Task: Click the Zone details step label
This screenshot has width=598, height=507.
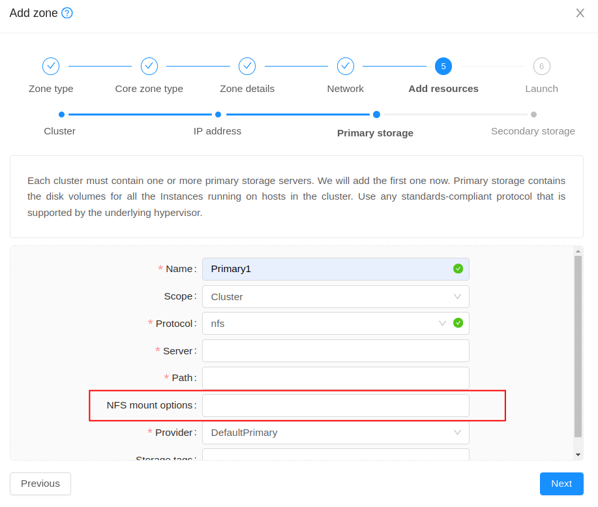Action: [247, 88]
